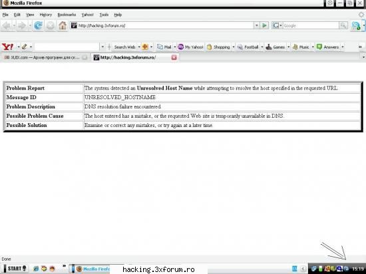The height and width of the screenshot is (274, 366).
Task: Open the Bookmarks menu
Action: tap(67, 15)
